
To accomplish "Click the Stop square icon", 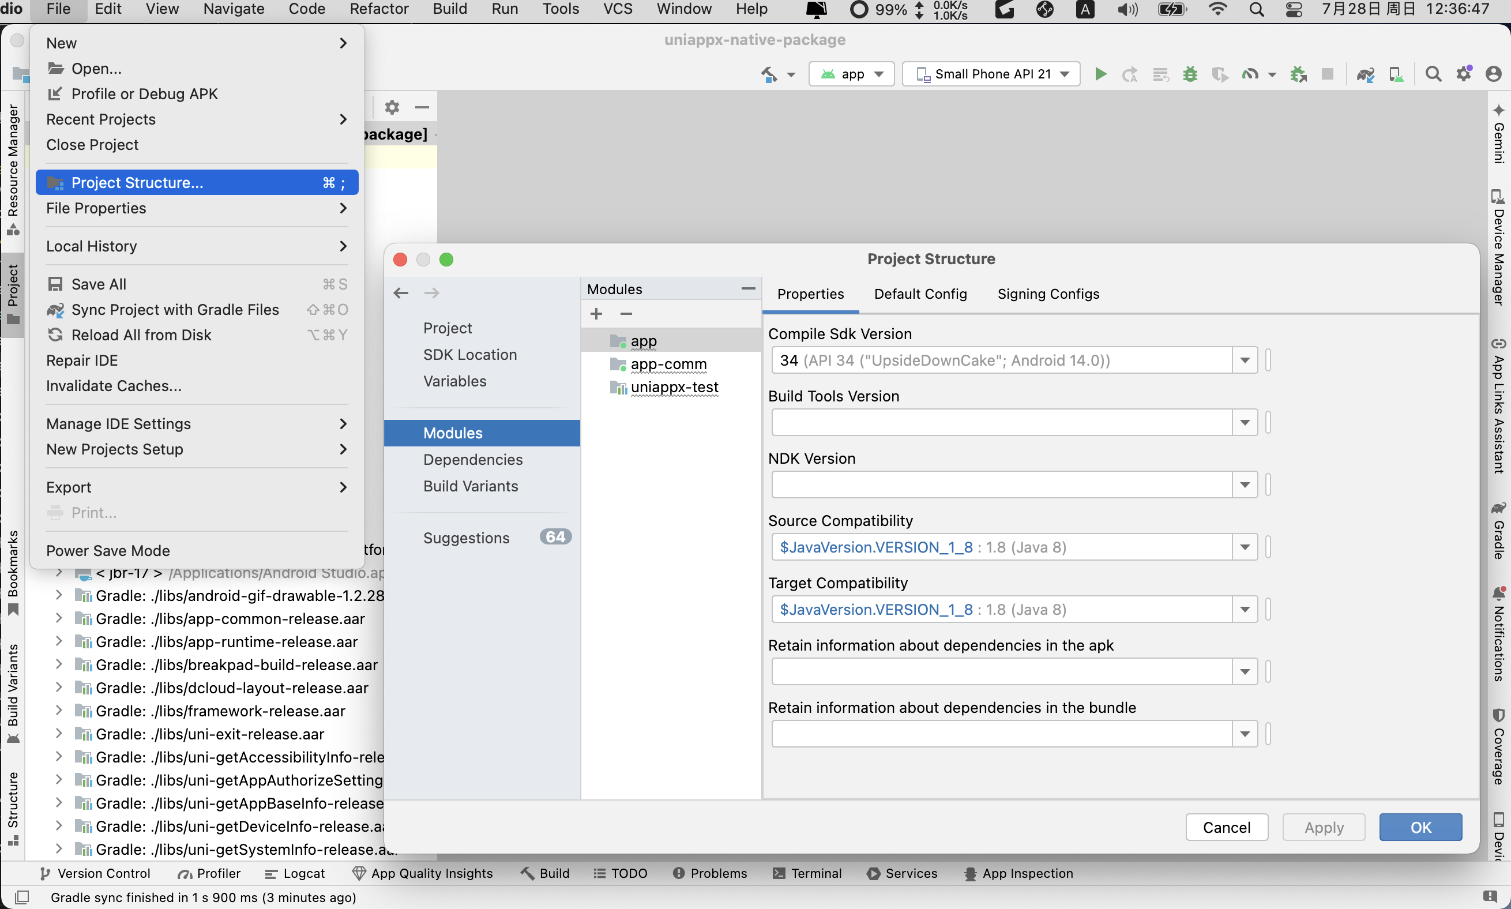I will 1327,74.
